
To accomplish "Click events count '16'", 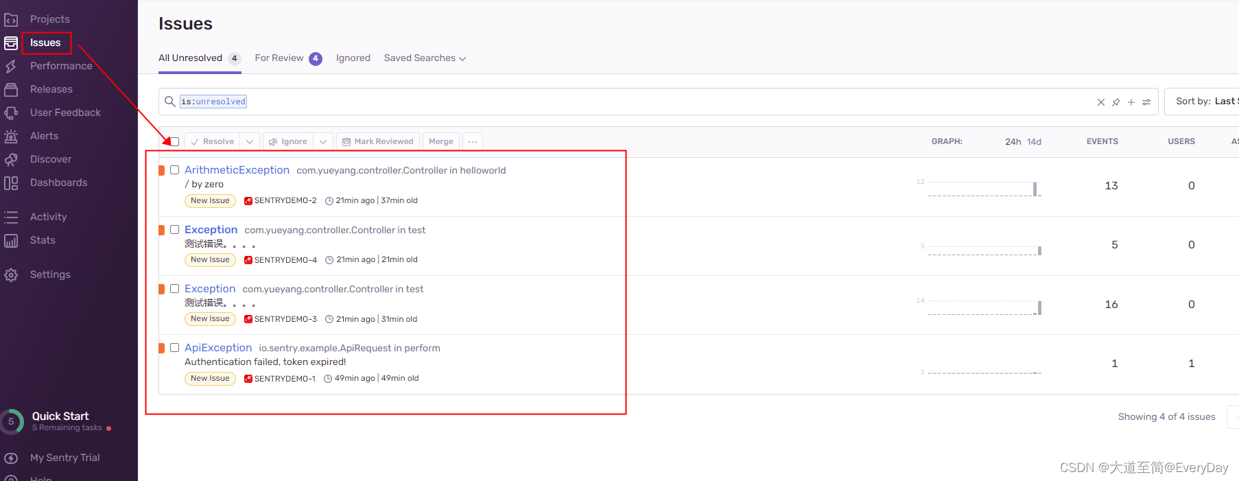I will point(1111,304).
